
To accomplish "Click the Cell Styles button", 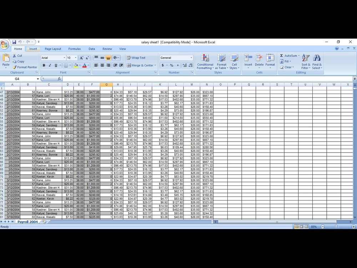I will coord(235,61).
